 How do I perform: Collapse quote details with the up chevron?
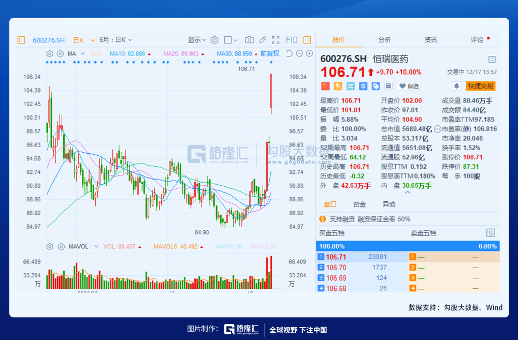pos(408,193)
